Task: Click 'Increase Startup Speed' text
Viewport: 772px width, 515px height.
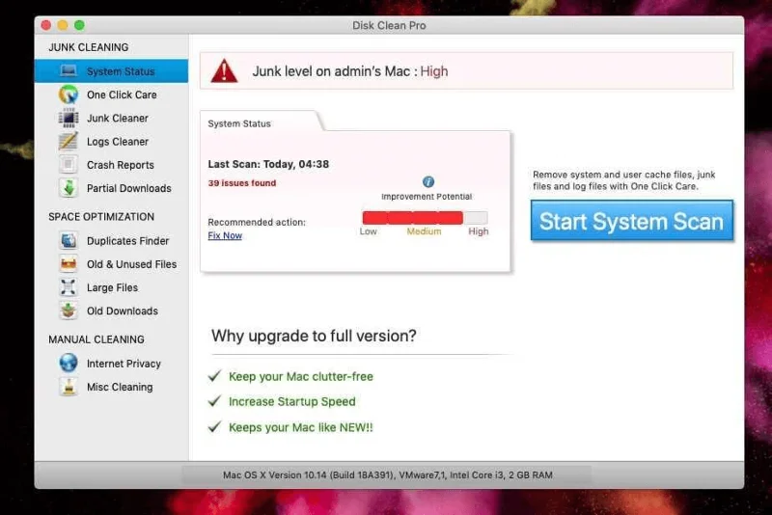Action: 292,402
